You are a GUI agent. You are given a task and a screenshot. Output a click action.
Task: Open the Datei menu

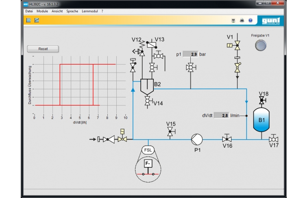(29, 11)
